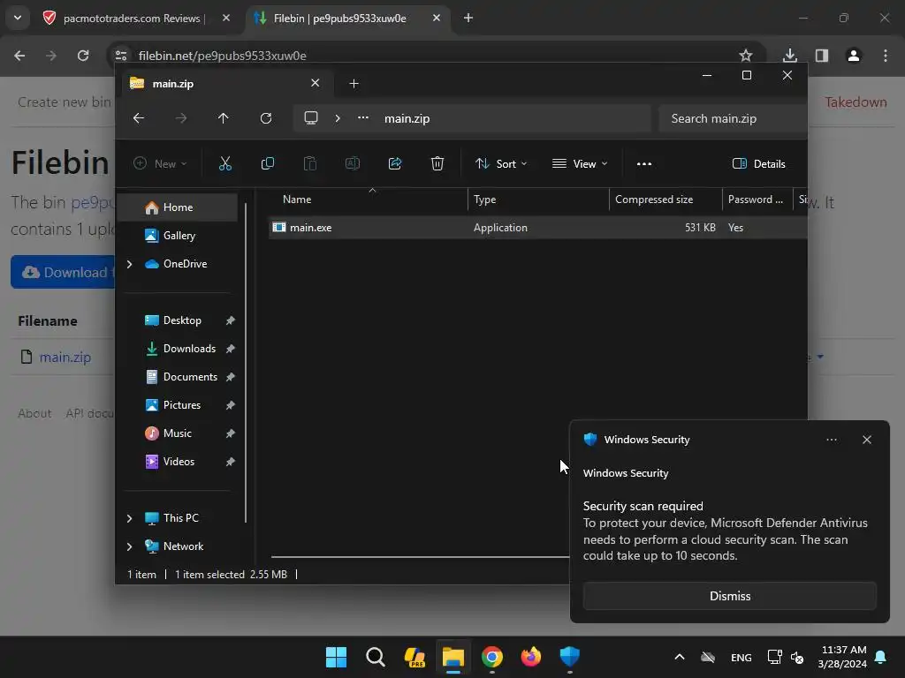Open Firefox from the taskbar
The width and height of the screenshot is (905, 678).
(531, 657)
